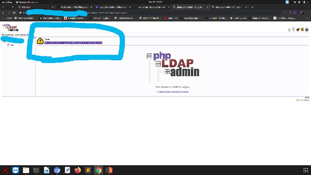
Task: Open the red screen recorder dock icon
Action: coord(5,170)
